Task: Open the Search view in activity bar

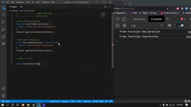Action: point(3,15)
